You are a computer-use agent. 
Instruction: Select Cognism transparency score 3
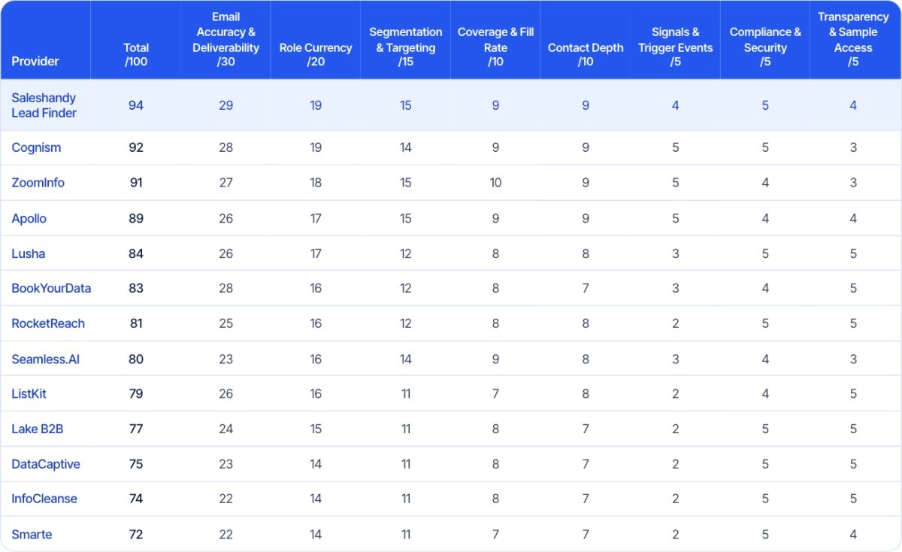click(853, 147)
